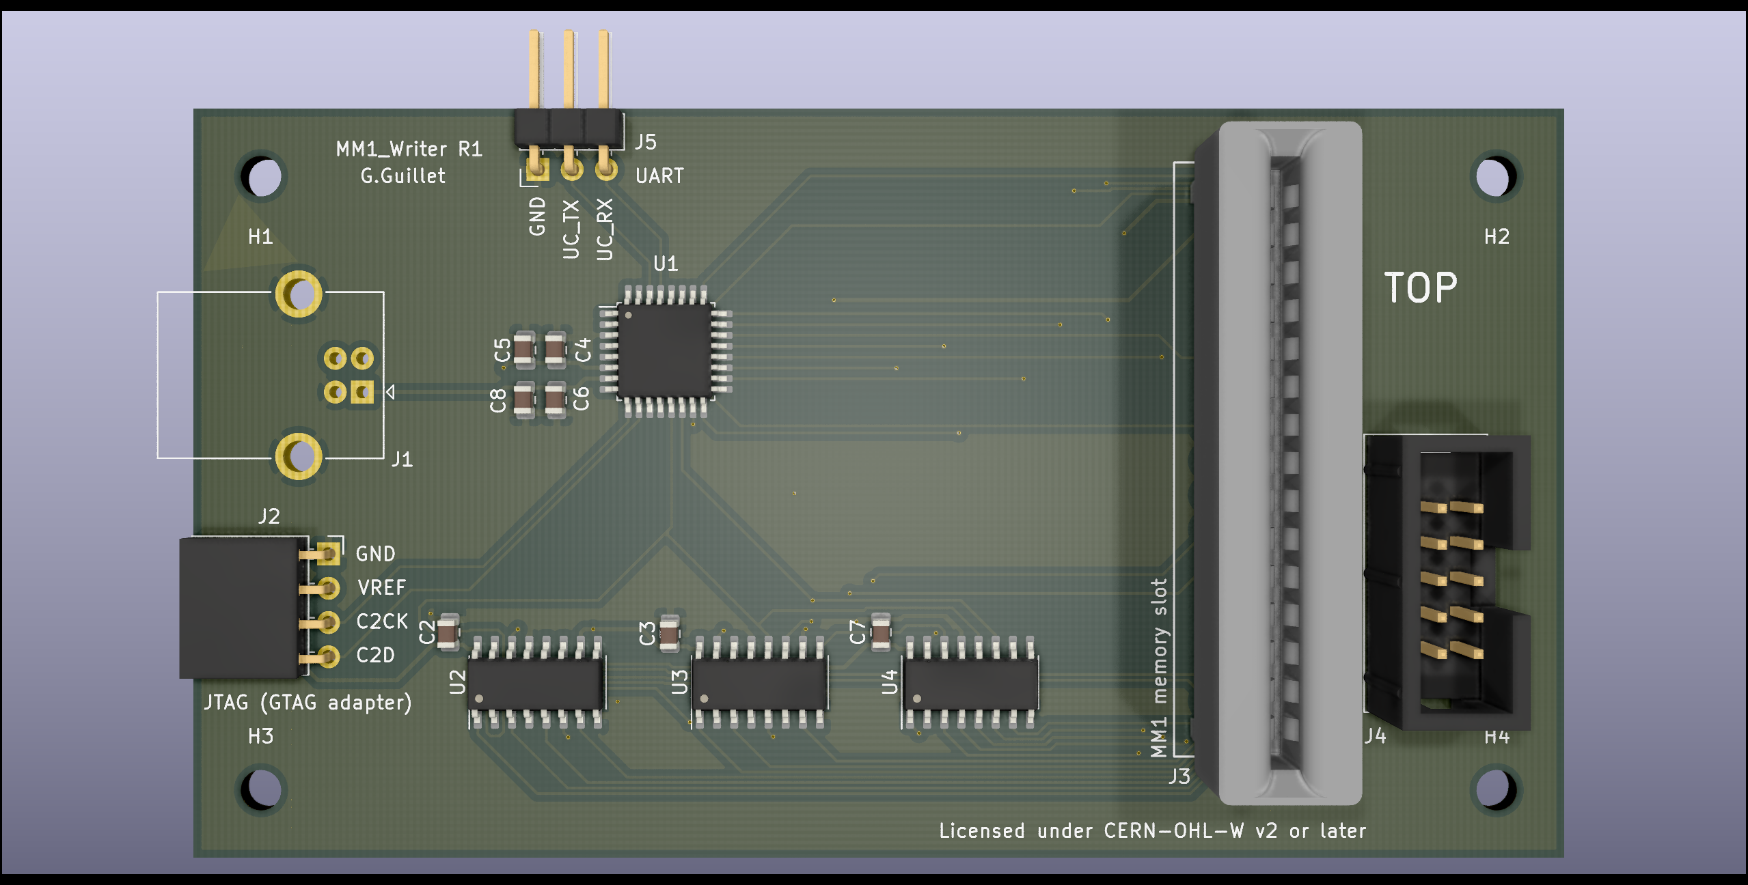Click the U3 SOIC chip

pyautogui.click(x=759, y=684)
